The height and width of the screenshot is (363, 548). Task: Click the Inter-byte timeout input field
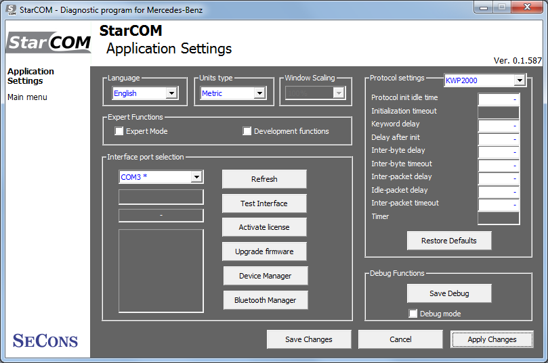(499, 166)
